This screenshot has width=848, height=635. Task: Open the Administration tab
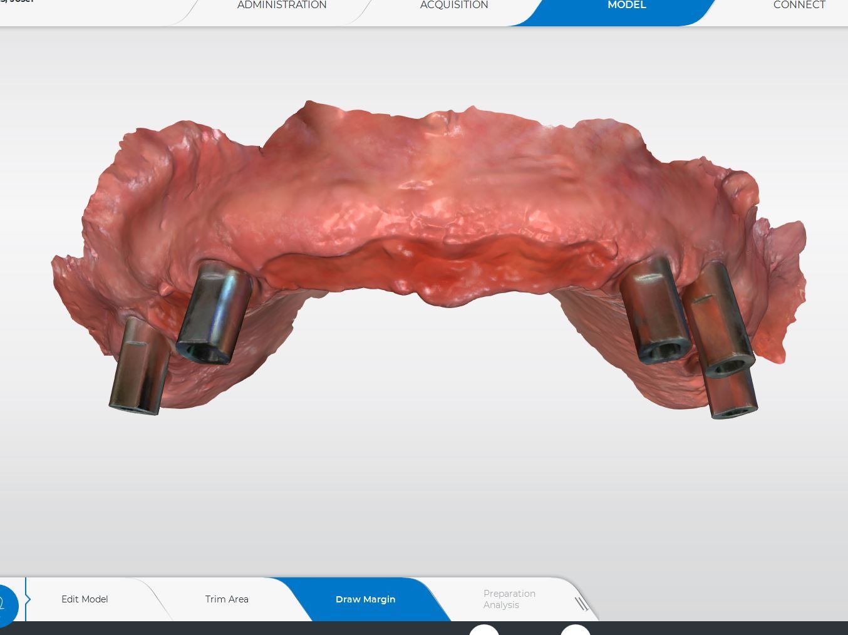coord(282,6)
